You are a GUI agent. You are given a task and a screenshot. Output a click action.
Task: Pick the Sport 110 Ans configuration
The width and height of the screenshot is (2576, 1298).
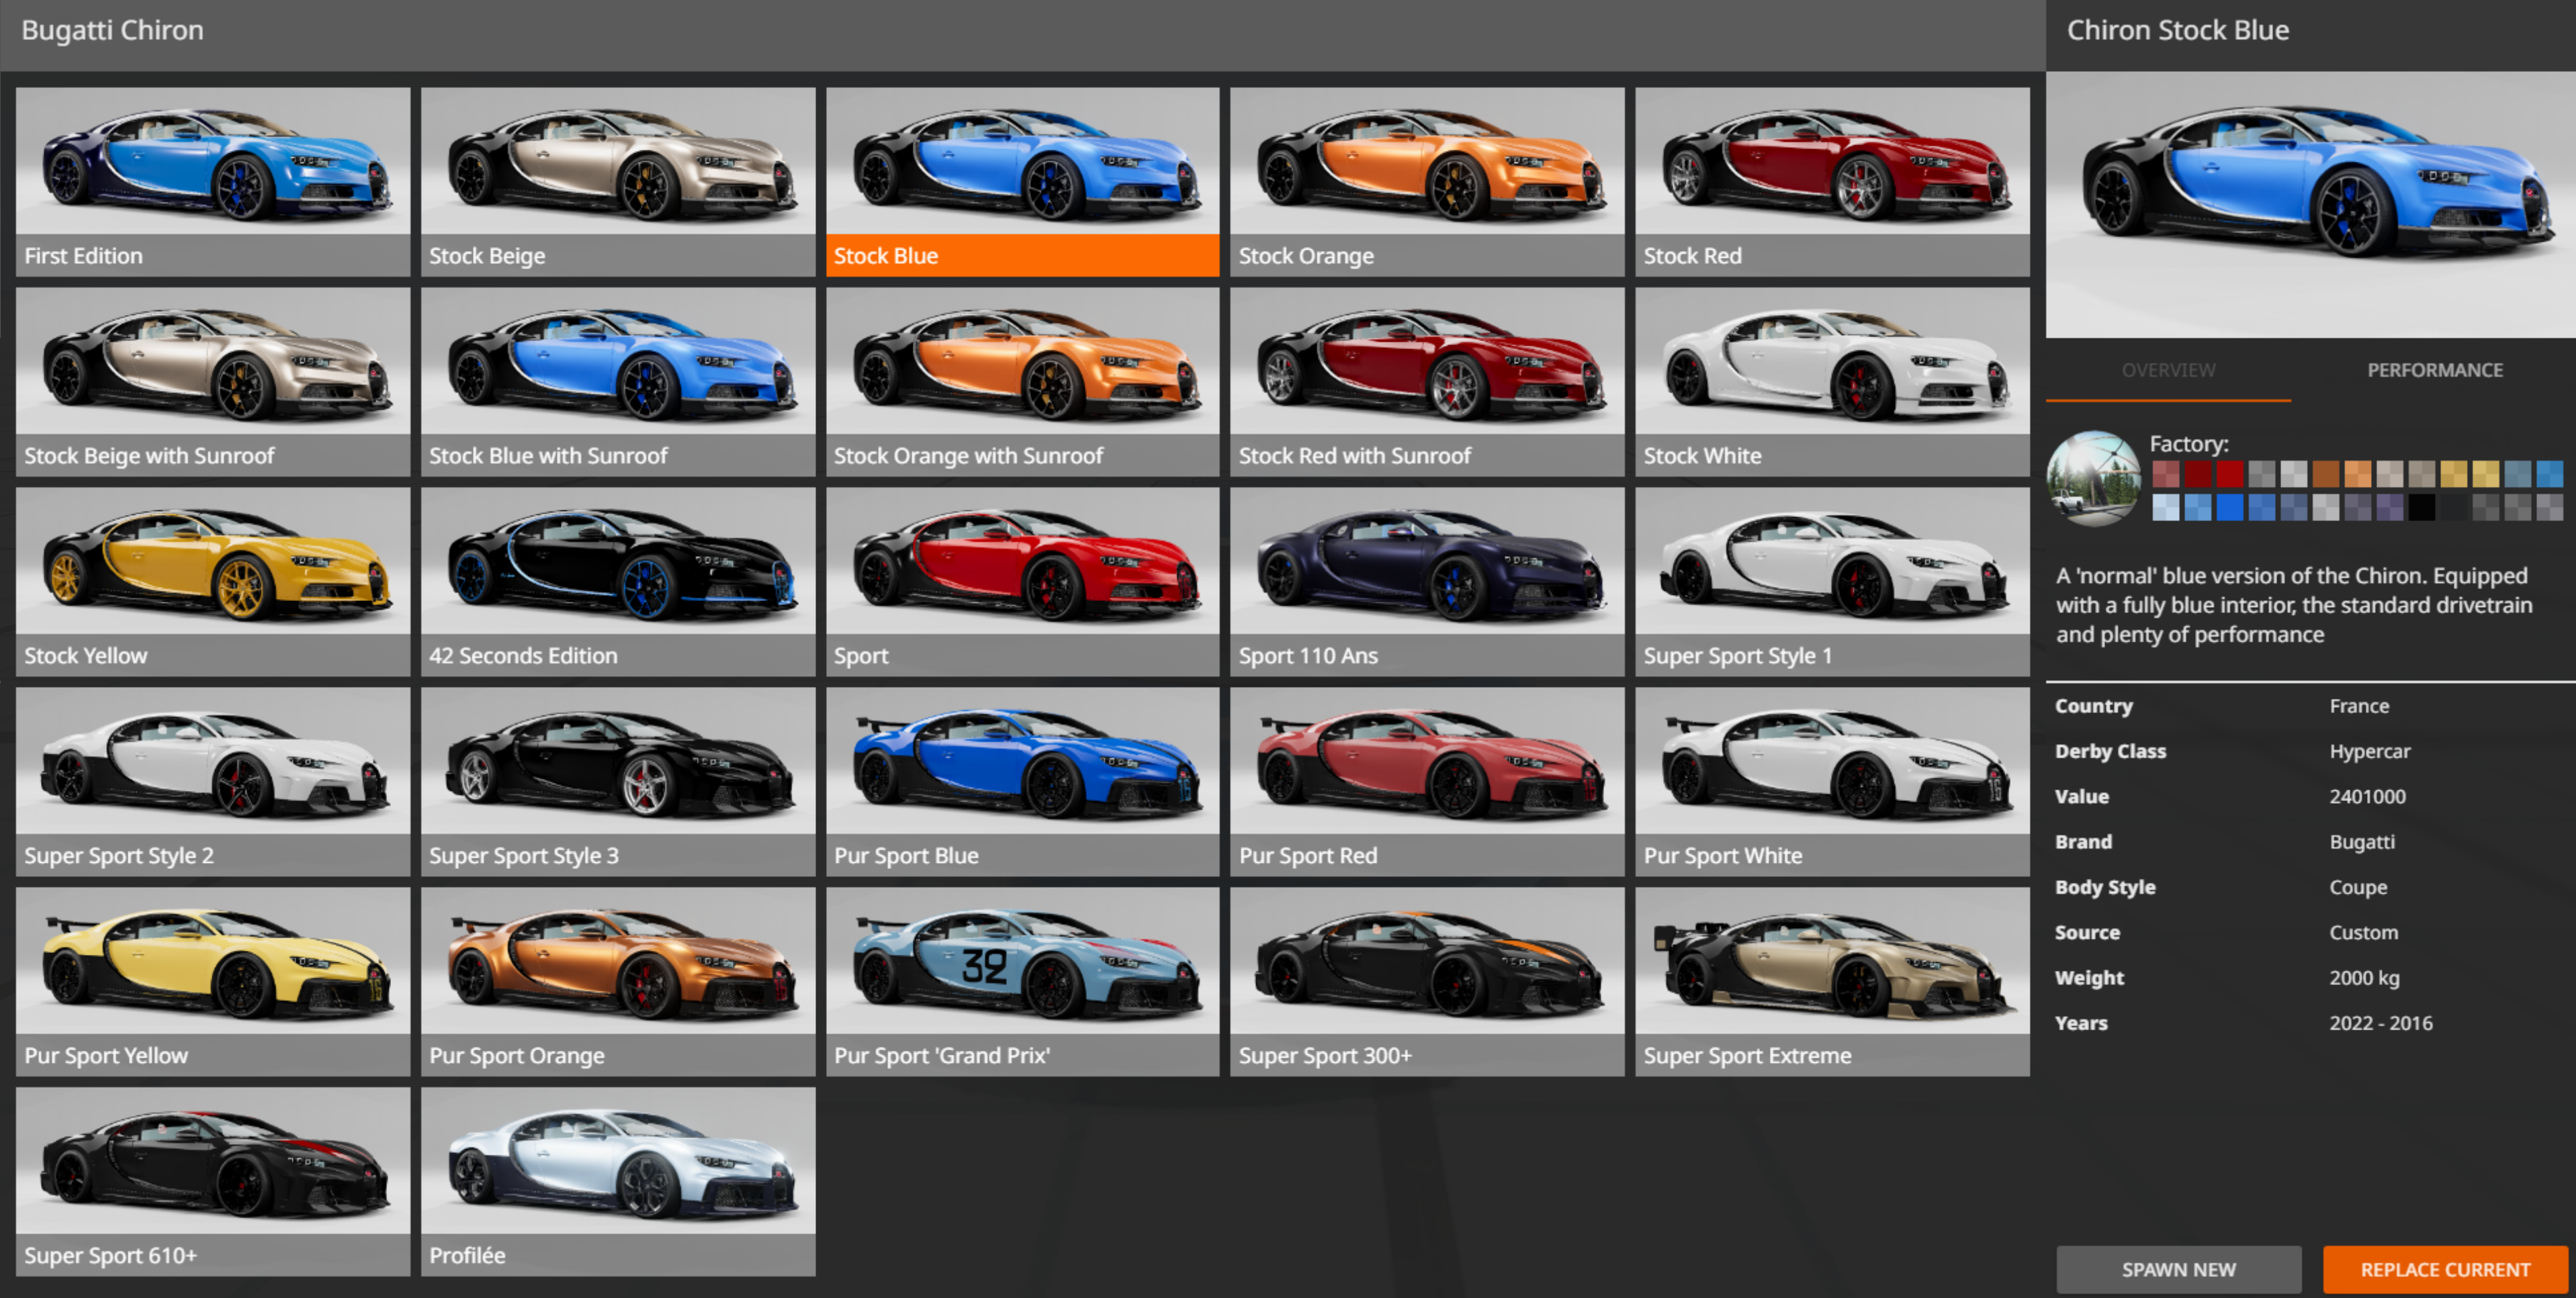pos(1426,581)
